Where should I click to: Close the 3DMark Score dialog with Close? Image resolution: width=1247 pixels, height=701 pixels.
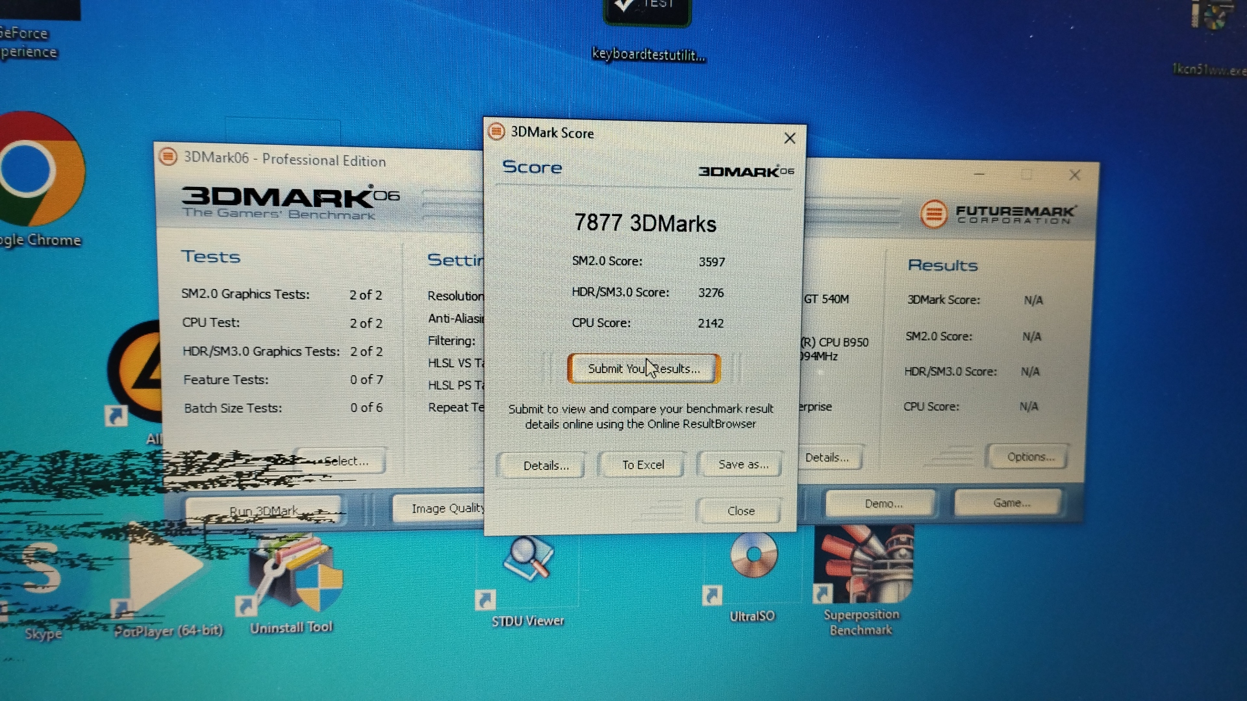coord(740,511)
